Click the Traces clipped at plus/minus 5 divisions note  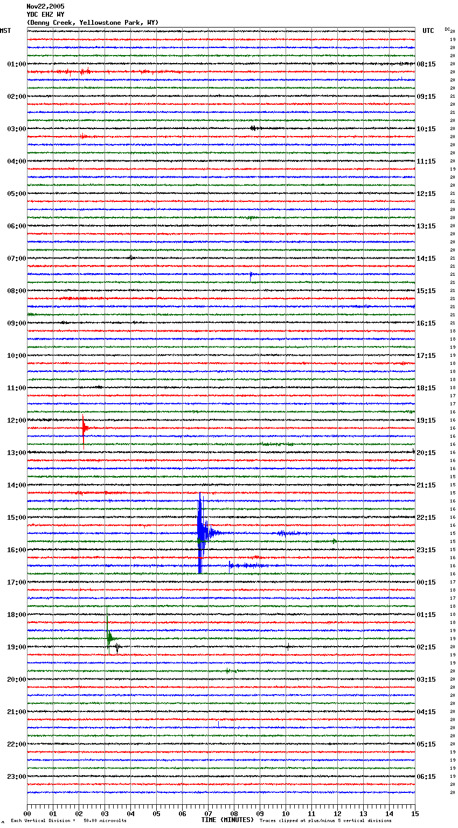[x=325, y=821]
